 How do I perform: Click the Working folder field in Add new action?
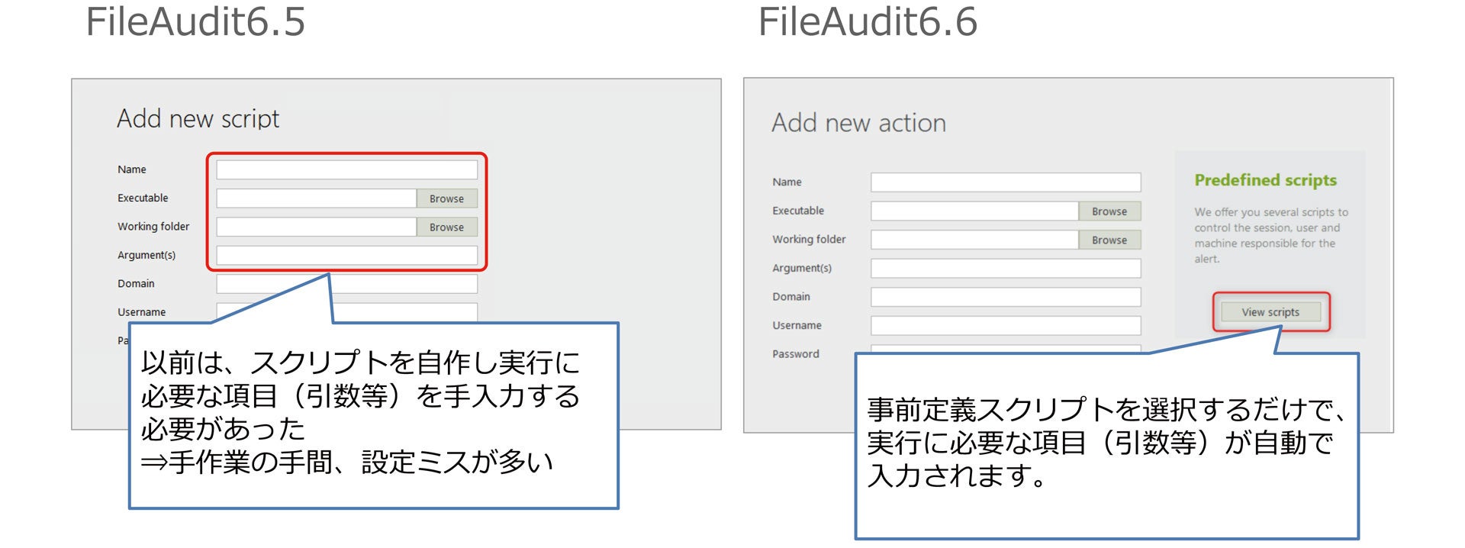tap(974, 240)
